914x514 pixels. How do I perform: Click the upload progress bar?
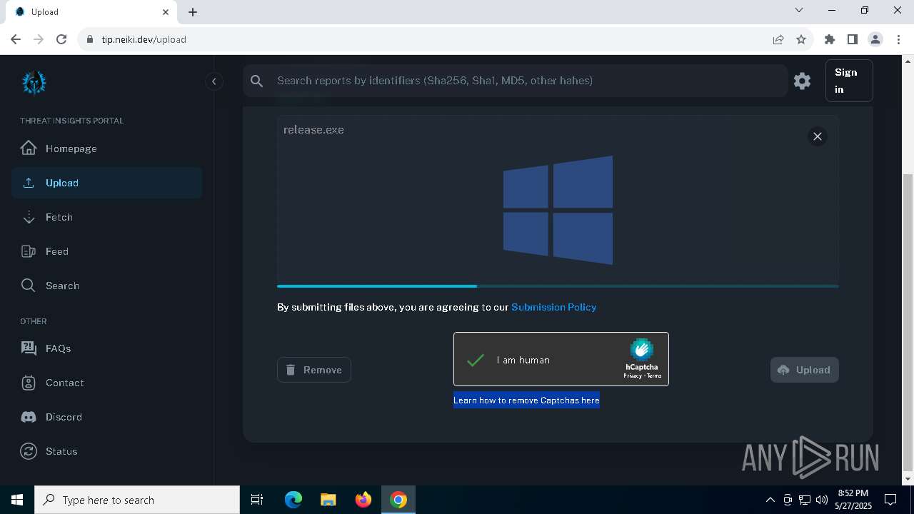point(558,286)
